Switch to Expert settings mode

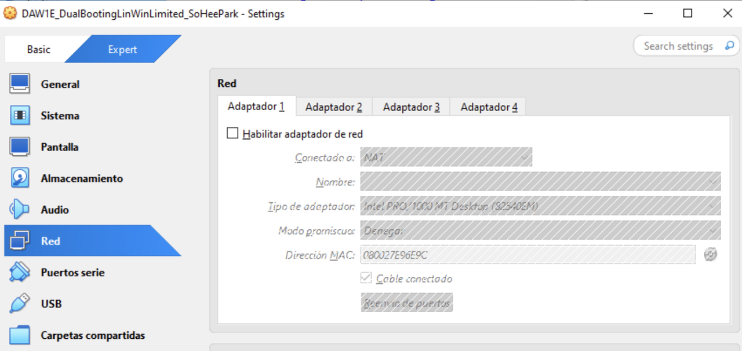coord(122,49)
